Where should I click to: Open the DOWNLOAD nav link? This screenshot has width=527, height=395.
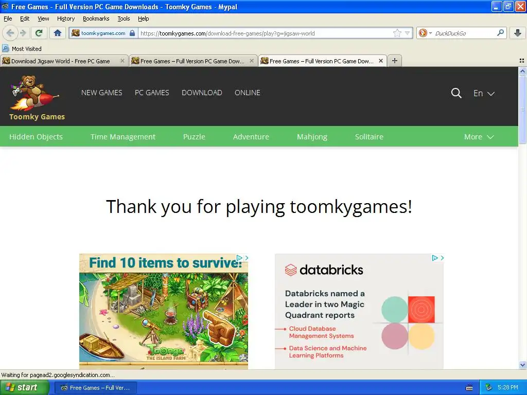pos(202,93)
